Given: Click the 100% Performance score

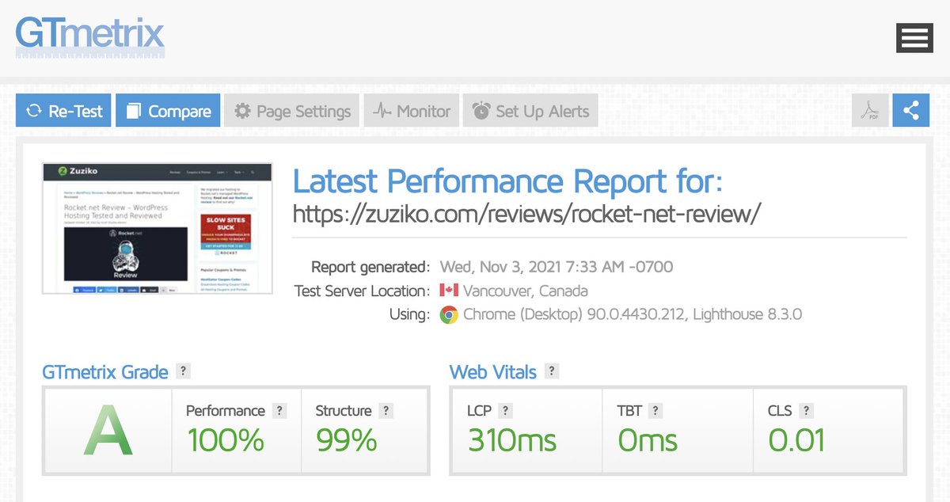Looking at the screenshot, I should (225, 440).
